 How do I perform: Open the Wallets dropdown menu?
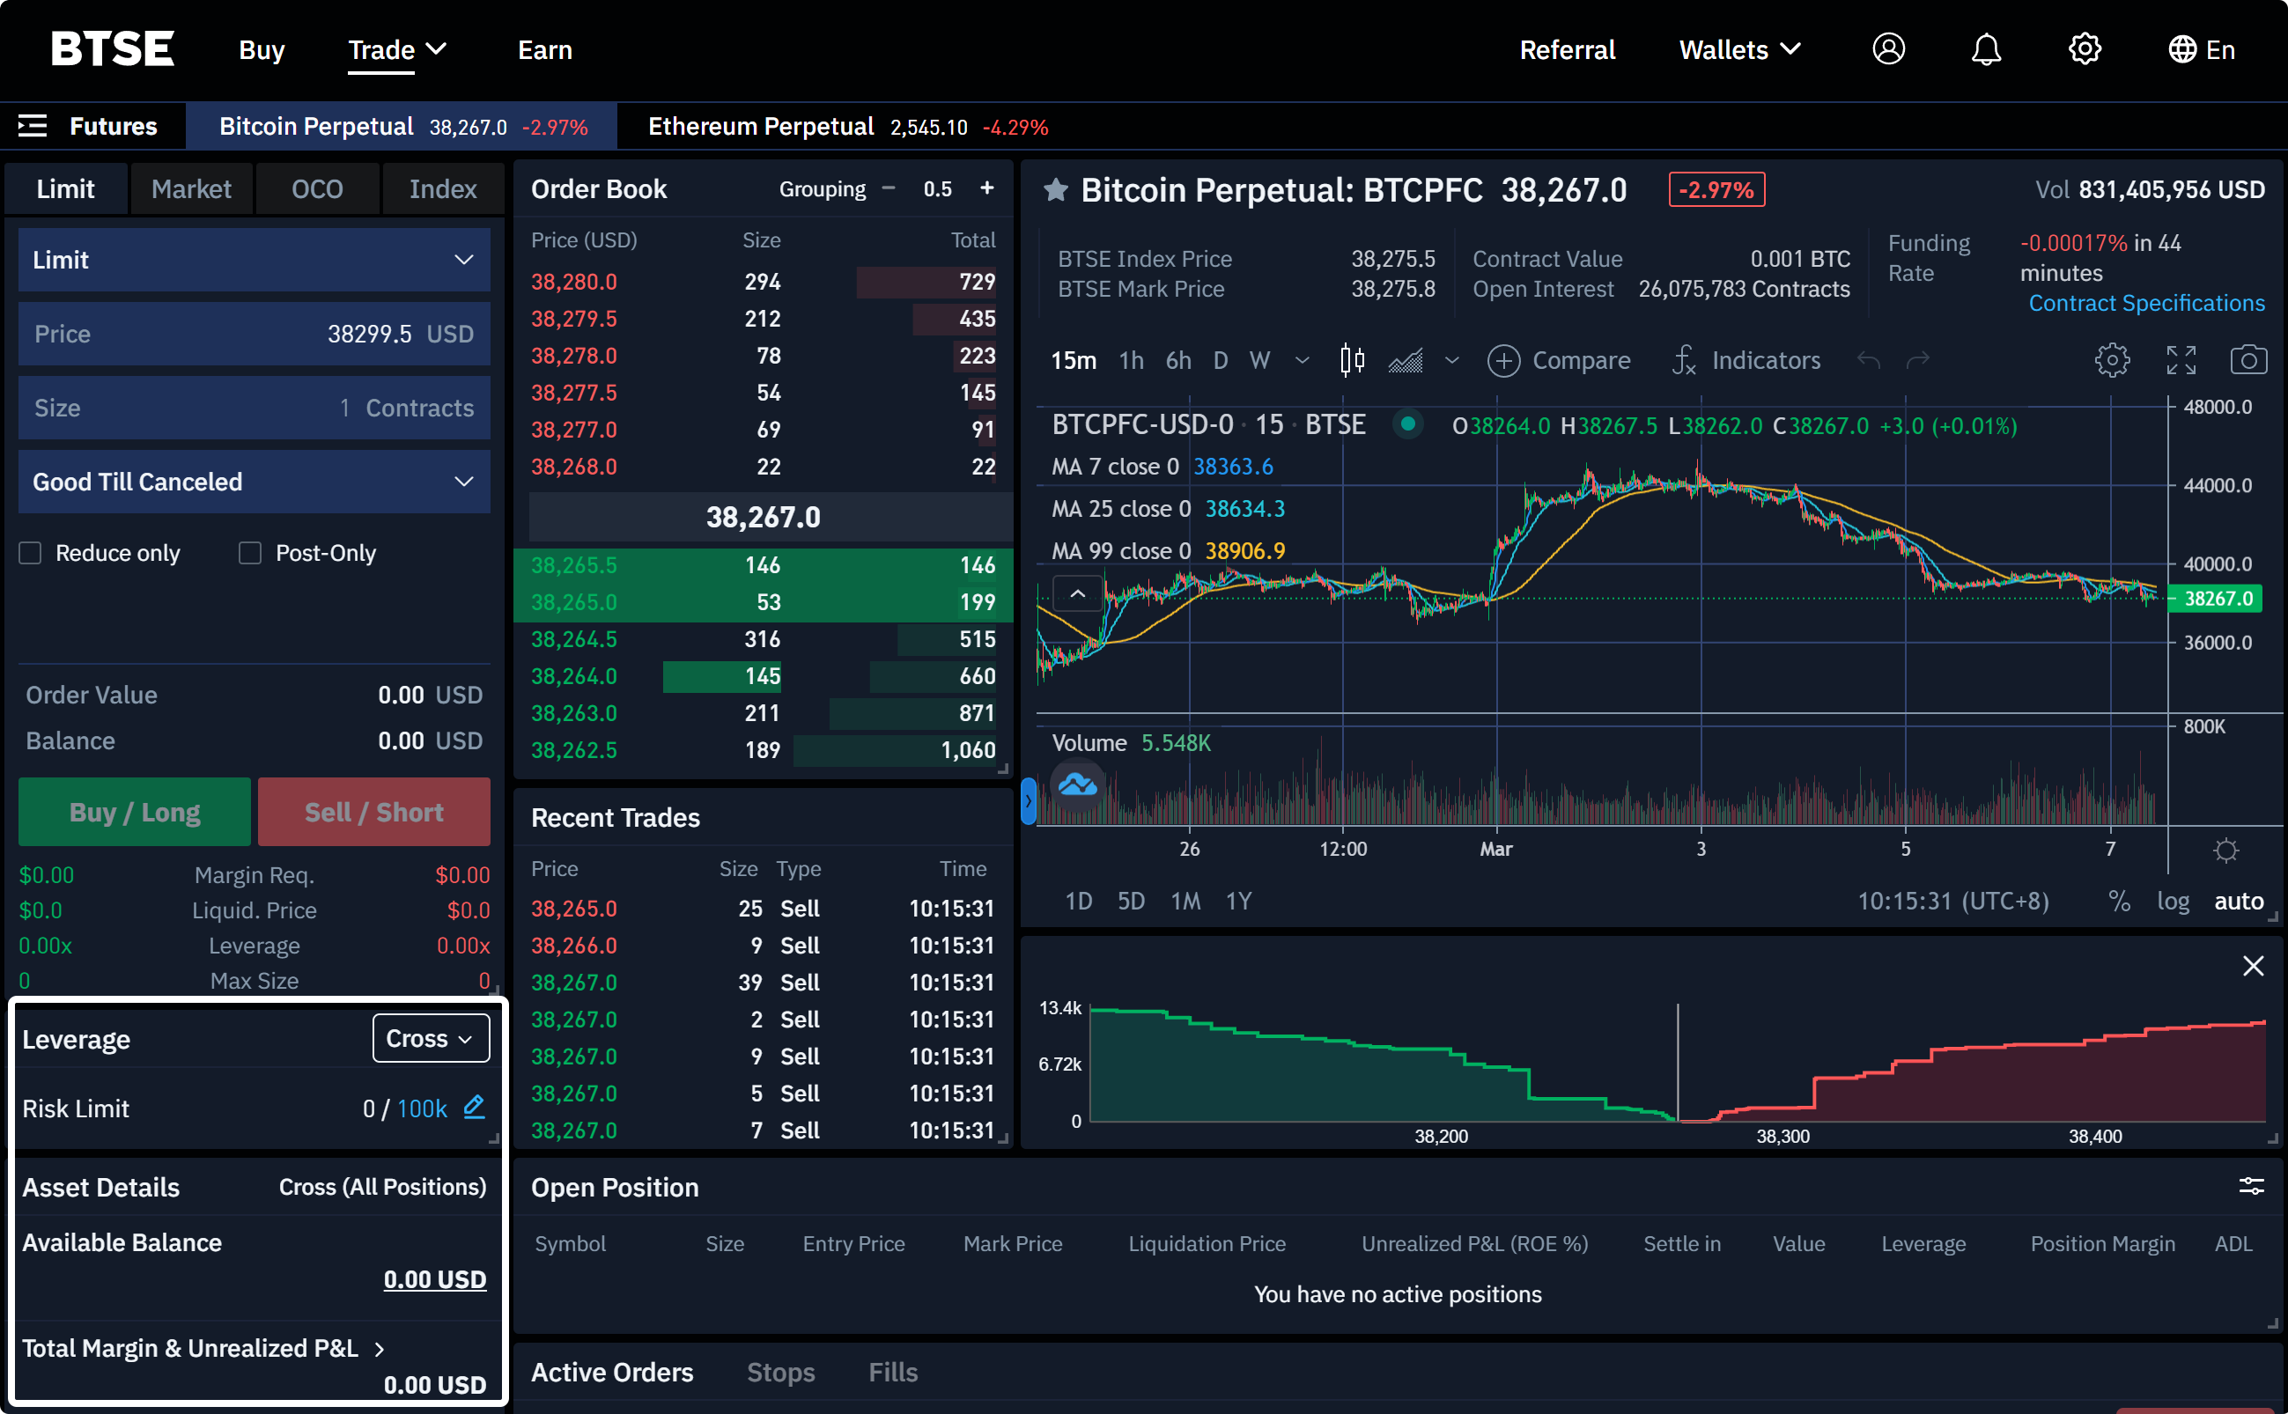[x=1739, y=49]
